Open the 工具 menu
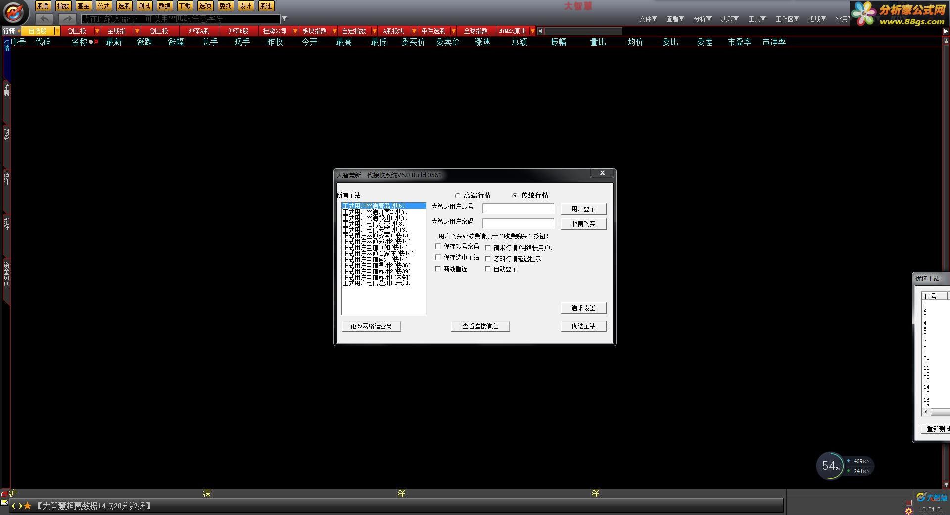The image size is (950, 515). coord(757,19)
